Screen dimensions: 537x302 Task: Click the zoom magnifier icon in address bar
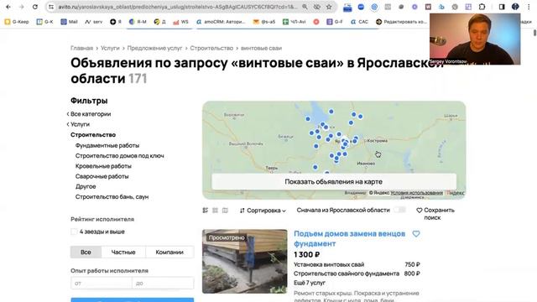pyautogui.click(x=305, y=7)
